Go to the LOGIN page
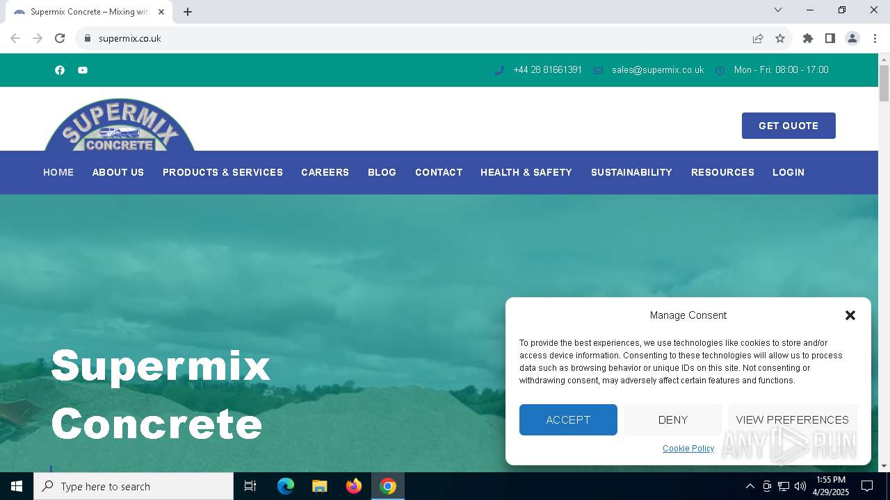 (788, 172)
